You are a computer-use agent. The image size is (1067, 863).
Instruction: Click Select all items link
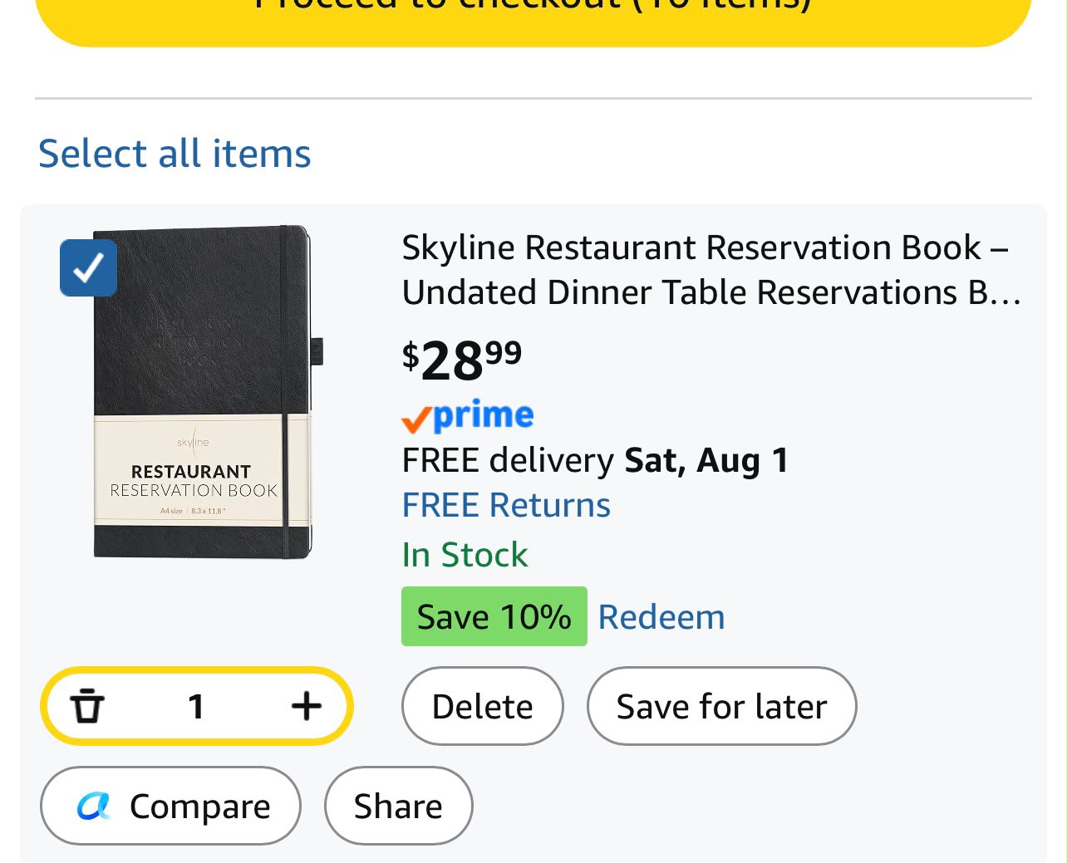(175, 154)
